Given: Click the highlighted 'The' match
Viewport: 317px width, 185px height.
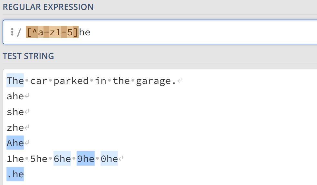Looking at the screenshot, I should 15,81.
